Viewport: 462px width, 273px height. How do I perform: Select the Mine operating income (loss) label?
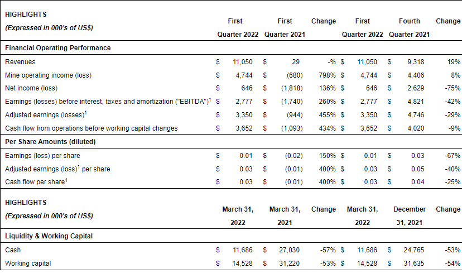pos(48,75)
